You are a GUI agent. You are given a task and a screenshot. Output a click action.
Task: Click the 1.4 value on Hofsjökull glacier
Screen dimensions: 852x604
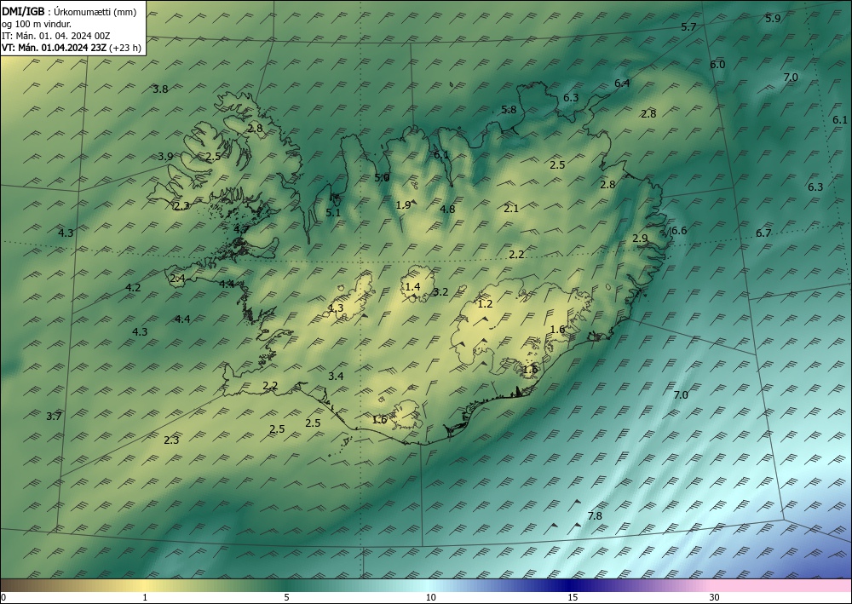(x=413, y=287)
